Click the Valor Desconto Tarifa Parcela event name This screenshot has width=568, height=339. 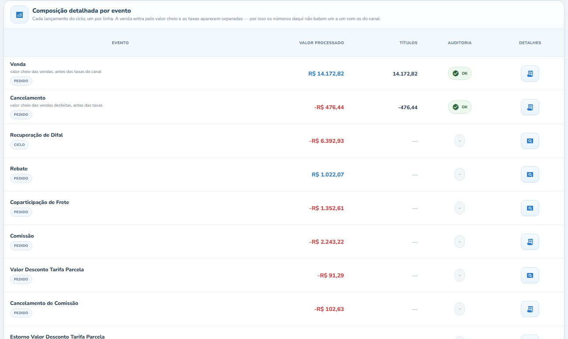47,270
